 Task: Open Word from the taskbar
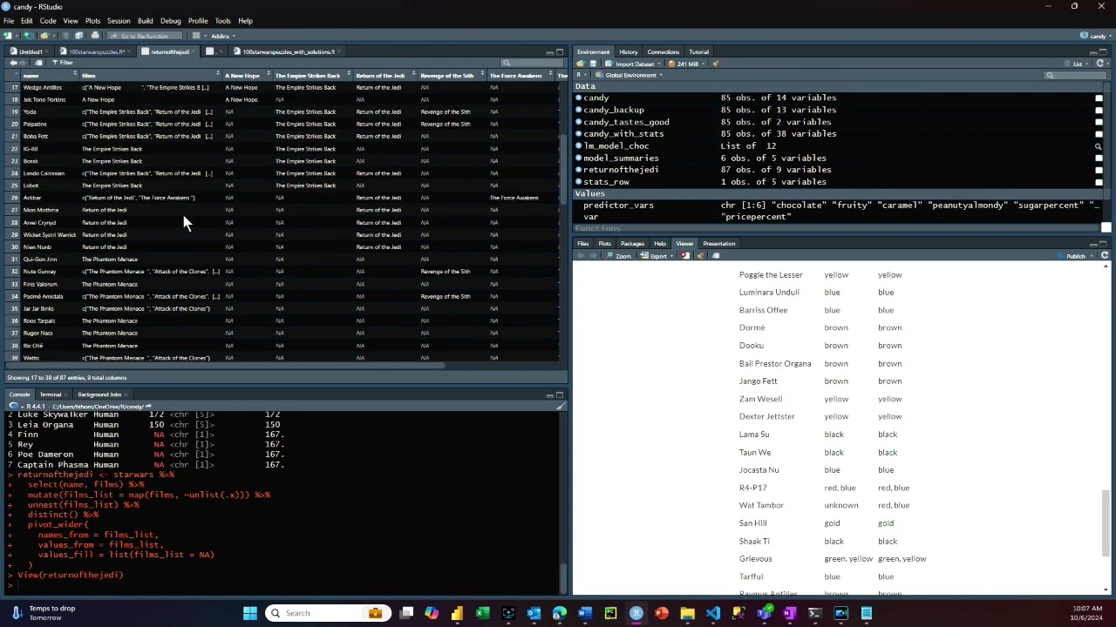pyautogui.click(x=585, y=613)
